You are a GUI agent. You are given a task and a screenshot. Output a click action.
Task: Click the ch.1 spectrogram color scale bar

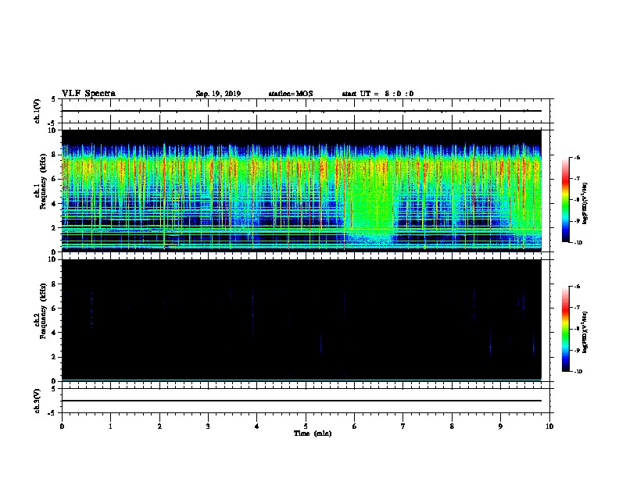(x=565, y=200)
